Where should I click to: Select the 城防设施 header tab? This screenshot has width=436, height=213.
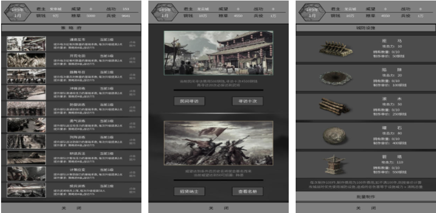click(x=366, y=28)
